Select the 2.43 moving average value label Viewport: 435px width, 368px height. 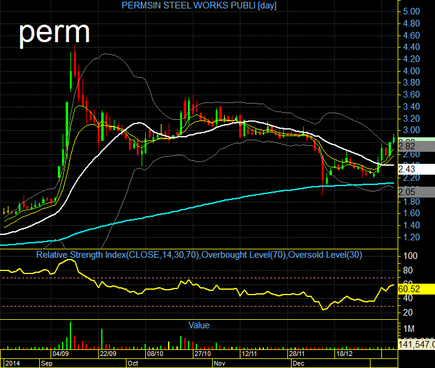[416, 169]
